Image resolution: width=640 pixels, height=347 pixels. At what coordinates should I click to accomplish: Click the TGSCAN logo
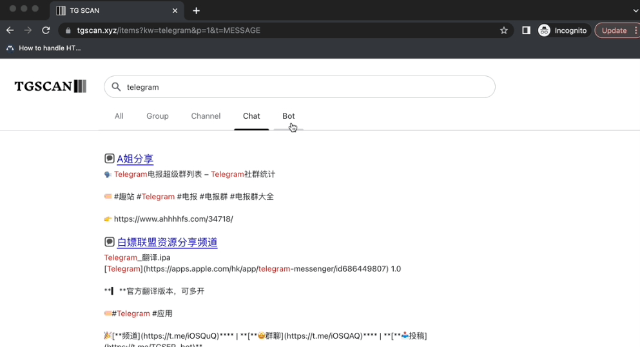coord(50,86)
